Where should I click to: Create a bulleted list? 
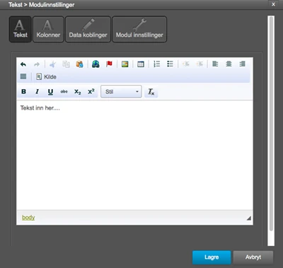170,64
